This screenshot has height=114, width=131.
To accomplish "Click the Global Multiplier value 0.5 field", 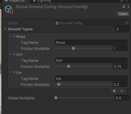I will [x=122, y=98].
